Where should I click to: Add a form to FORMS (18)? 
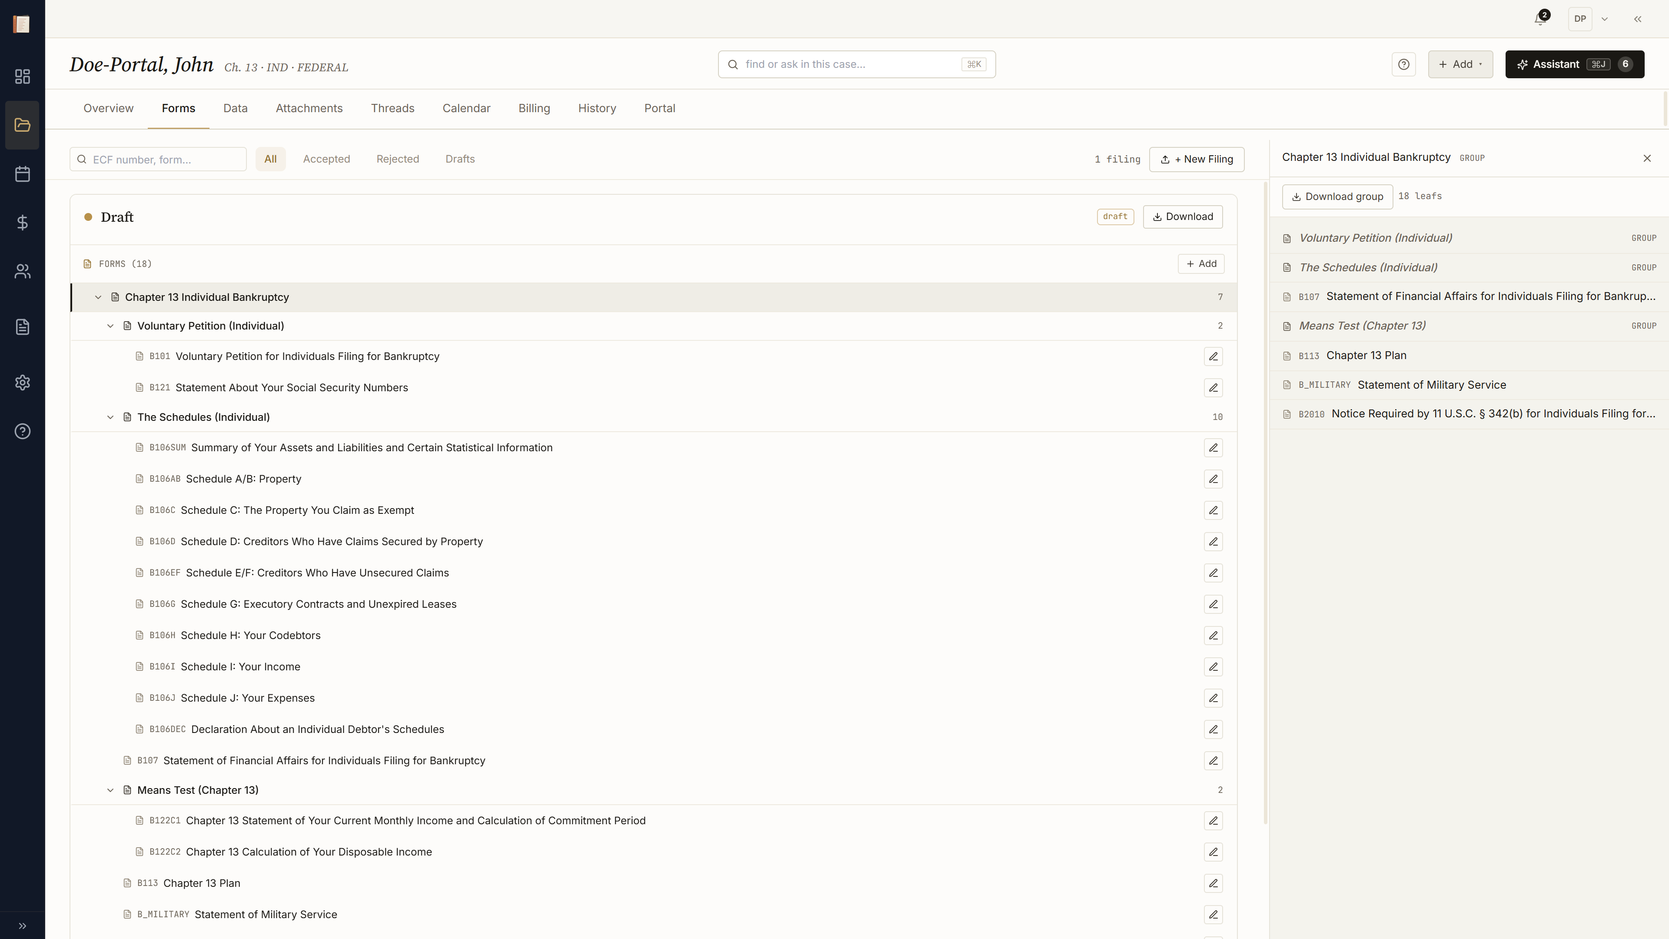[x=1200, y=264]
